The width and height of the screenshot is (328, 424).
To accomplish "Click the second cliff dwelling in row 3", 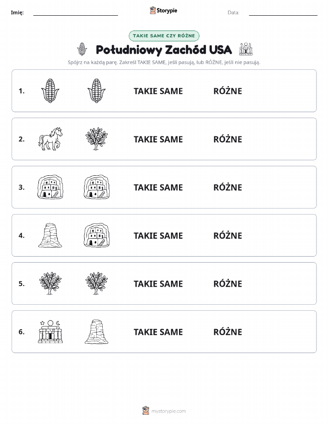I will click(97, 187).
